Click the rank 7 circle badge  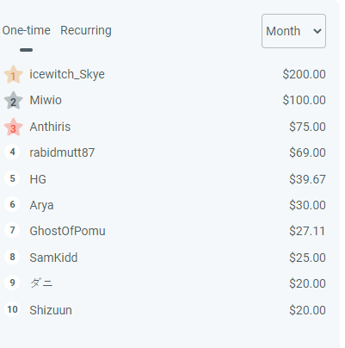pos(12,230)
